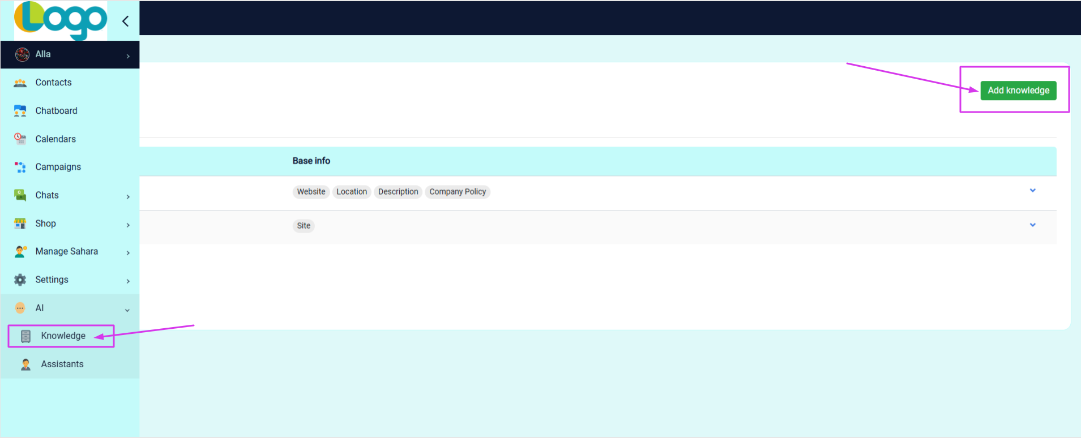Collapse the AI menu section chevron

point(127,310)
